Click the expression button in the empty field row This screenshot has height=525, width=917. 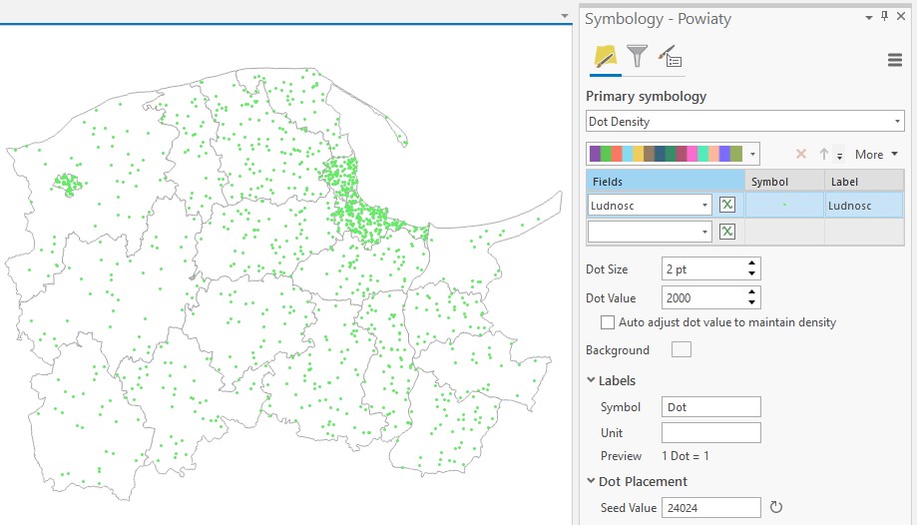(x=727, y=232)
